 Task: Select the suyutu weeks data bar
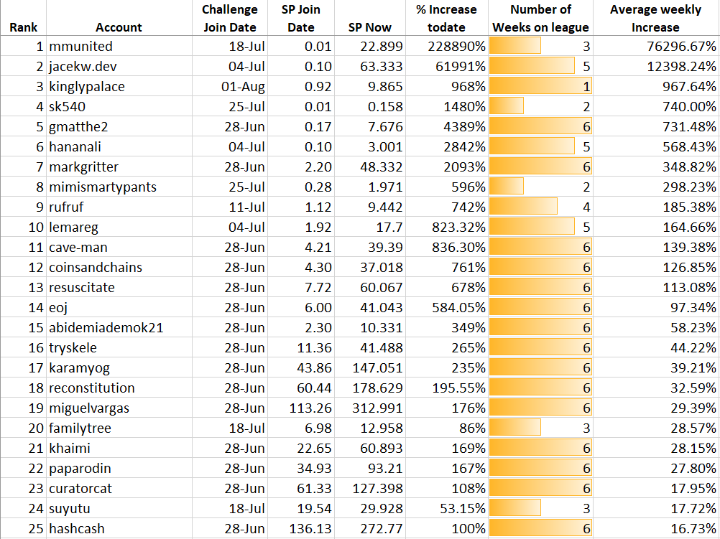coord(515,508)
